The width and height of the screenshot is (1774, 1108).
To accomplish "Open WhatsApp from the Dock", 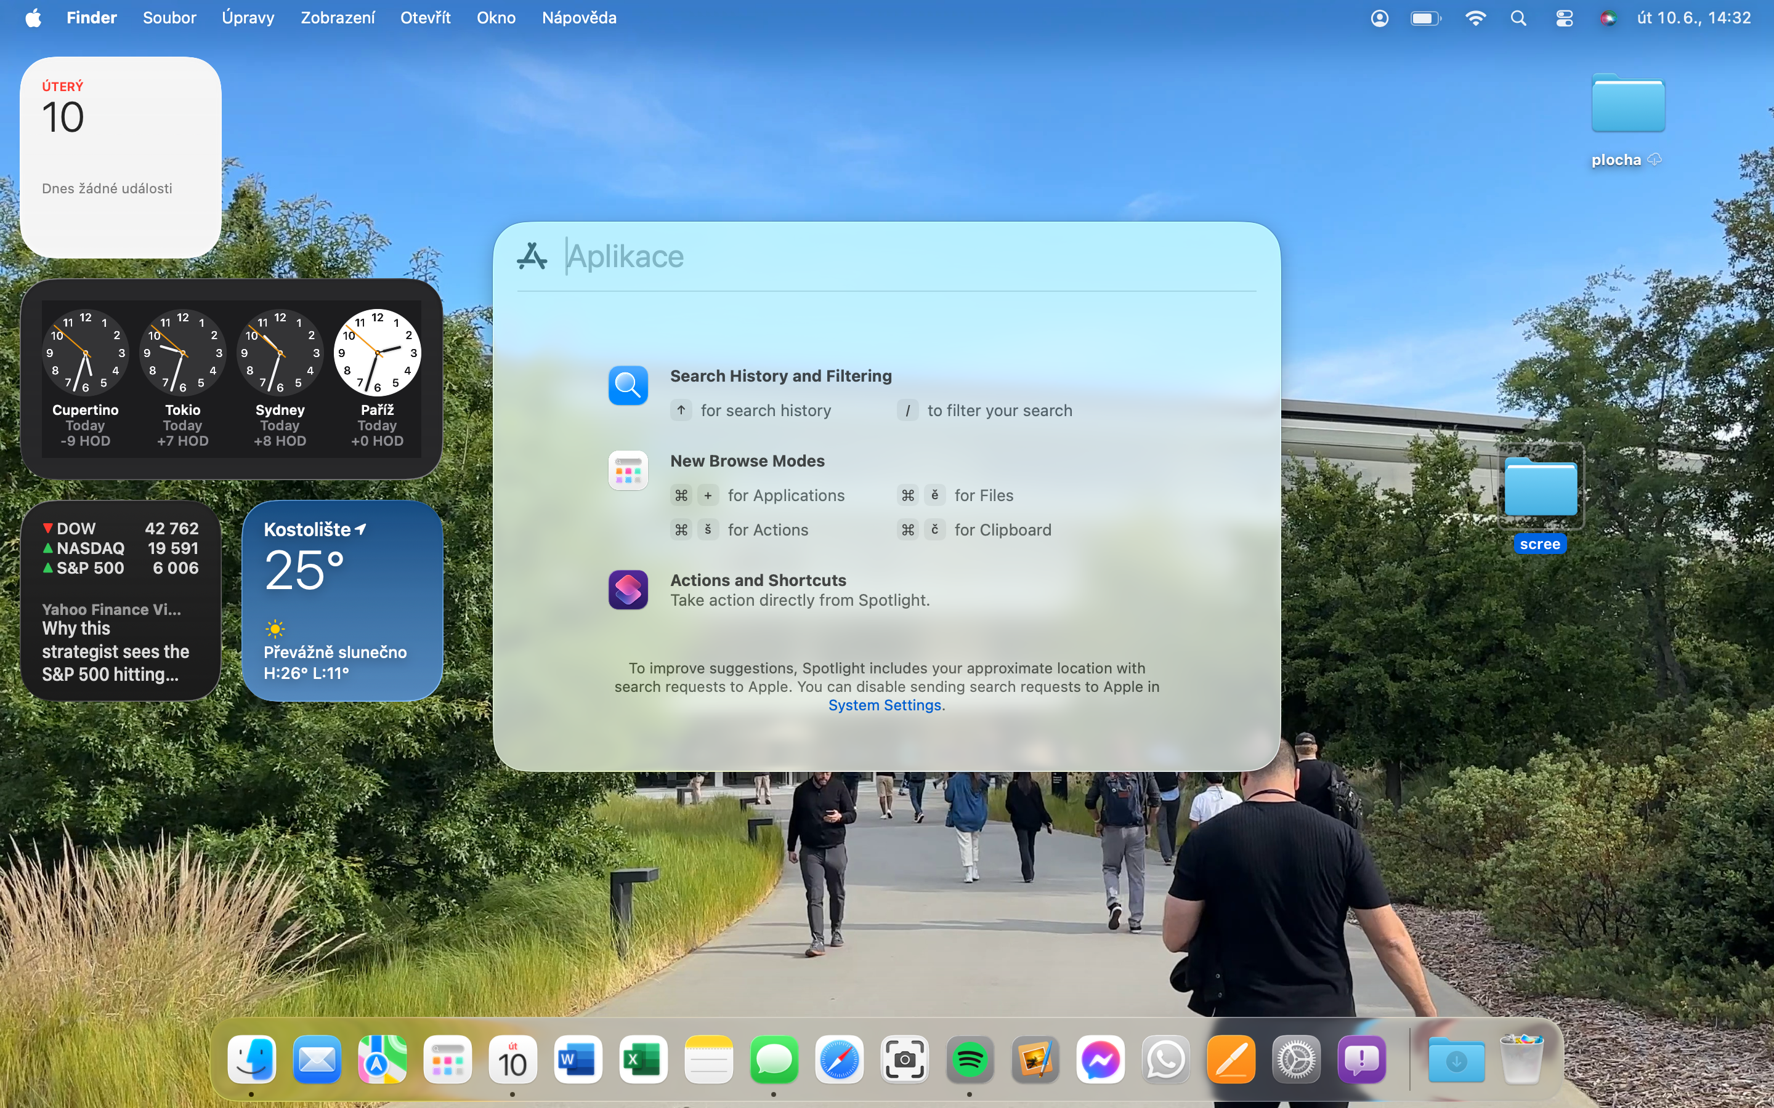I will (1165, 1059).
